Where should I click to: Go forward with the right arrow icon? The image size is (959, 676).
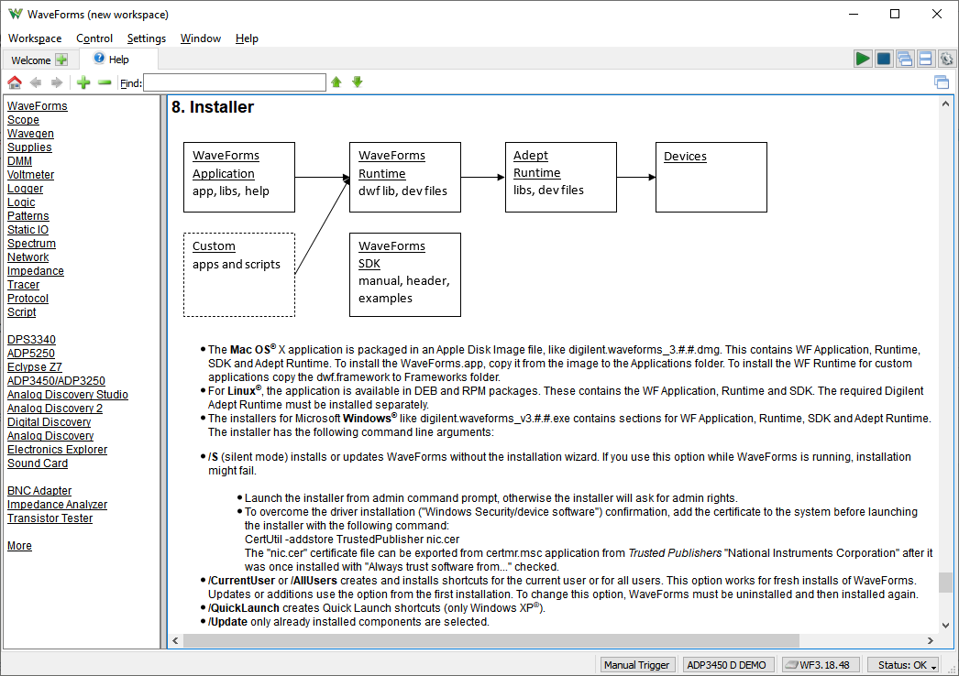(56, 82)
